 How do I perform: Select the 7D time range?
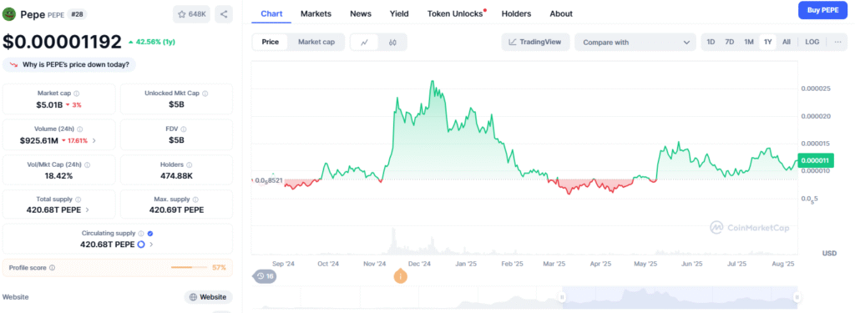pos(729,42)
